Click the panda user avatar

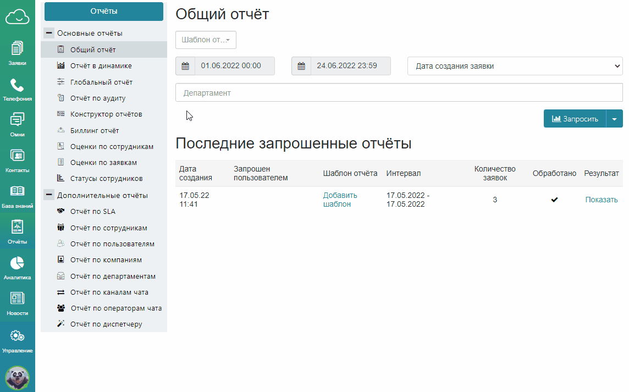point(17,378)
